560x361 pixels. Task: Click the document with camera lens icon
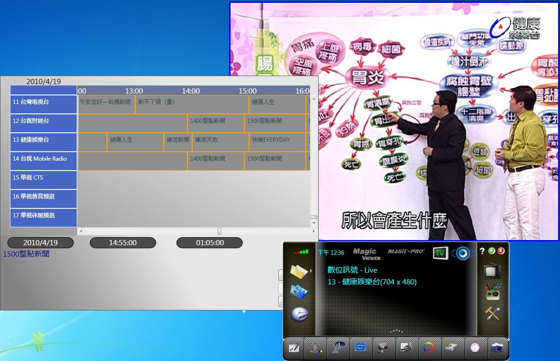(x=405, y=347)
